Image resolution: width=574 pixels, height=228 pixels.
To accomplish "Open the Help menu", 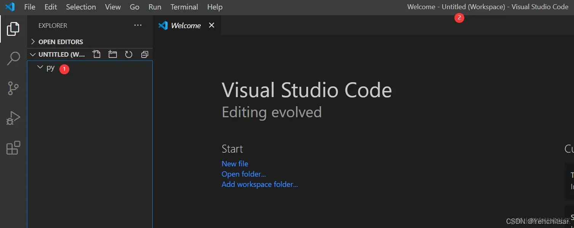I will click(x=215, y=7).
